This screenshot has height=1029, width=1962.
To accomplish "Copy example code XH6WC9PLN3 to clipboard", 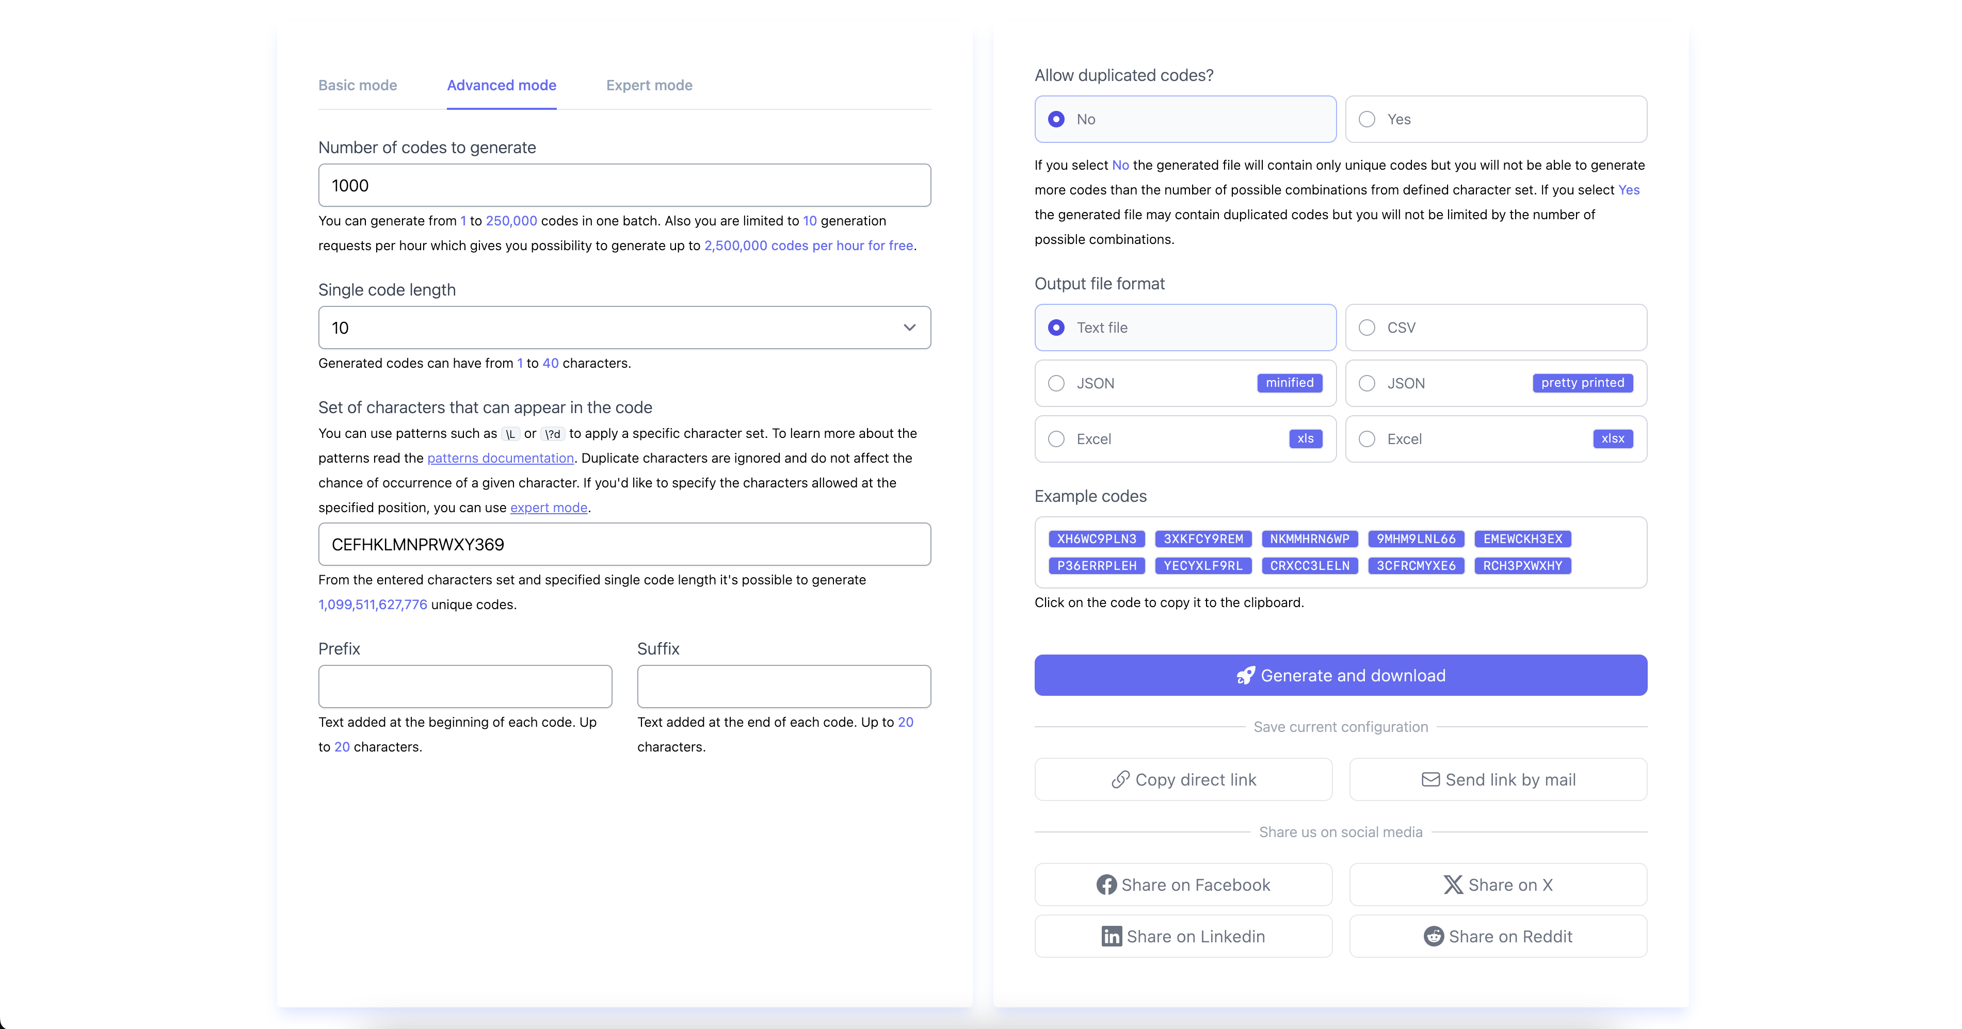I will pyautogui.click(x=1096, y=538).
